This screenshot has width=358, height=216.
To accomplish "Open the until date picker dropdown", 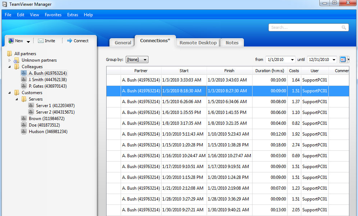I will tap(334, 60).
